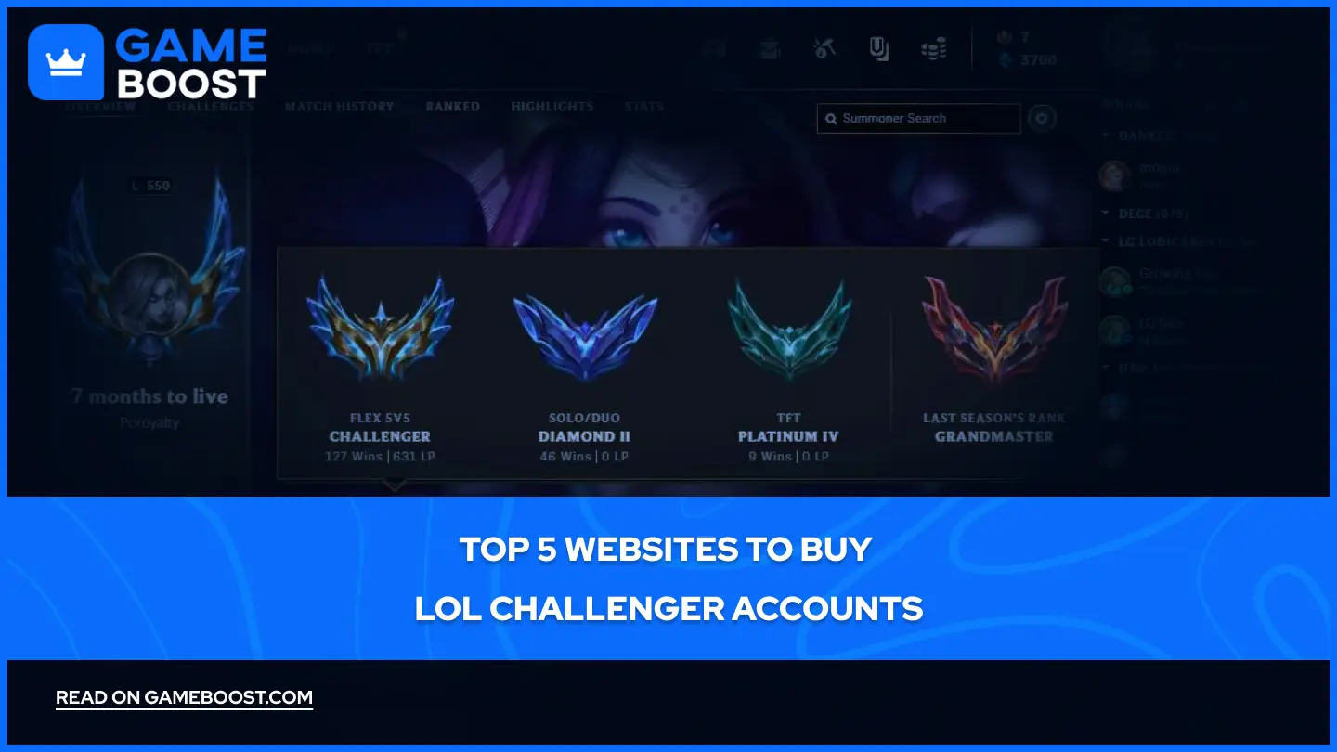Open the loot hammer crafting icon
The image size is (1337, 752).
(824, 49)
